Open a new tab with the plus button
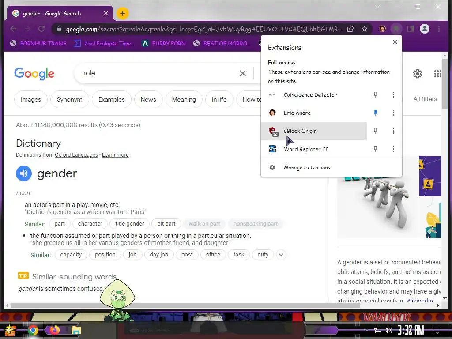The width and height of the screenshot is (452, 339). click(123, 13)
